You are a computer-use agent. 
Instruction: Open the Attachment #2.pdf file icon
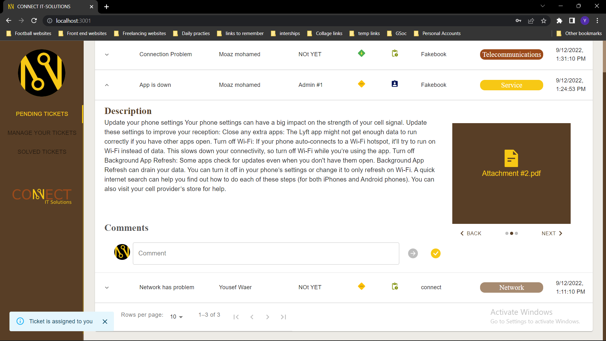[511, 158]
